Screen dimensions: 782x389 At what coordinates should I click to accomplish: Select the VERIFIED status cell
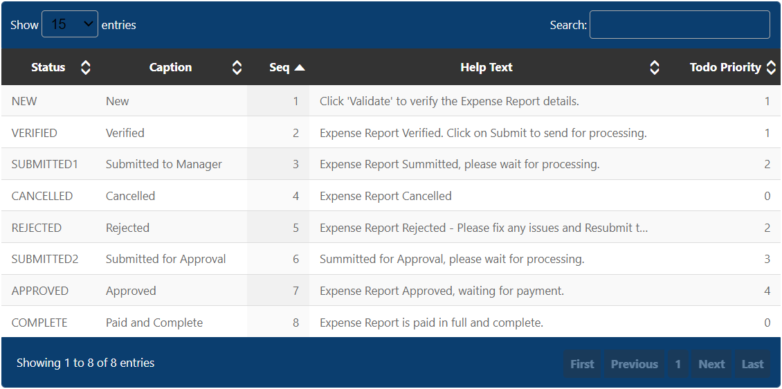(x=35, y=133)
